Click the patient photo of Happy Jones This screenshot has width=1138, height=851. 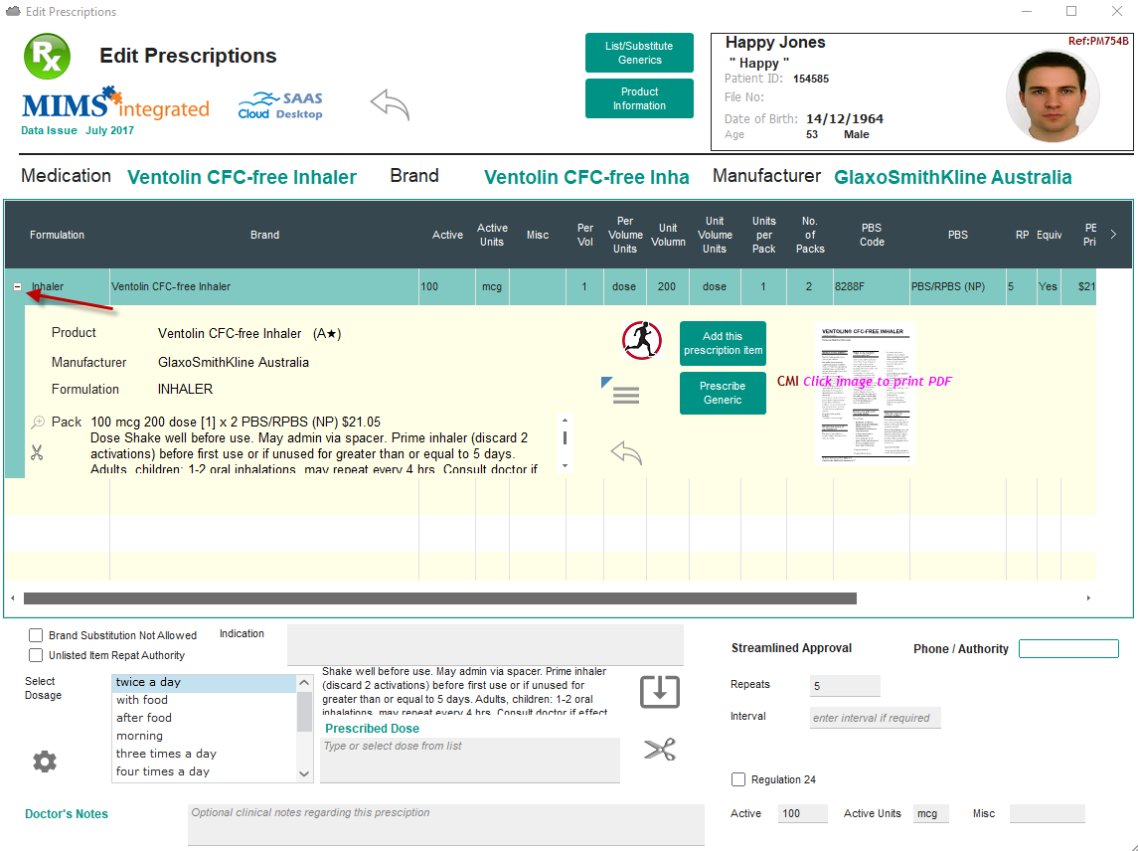1053,95
